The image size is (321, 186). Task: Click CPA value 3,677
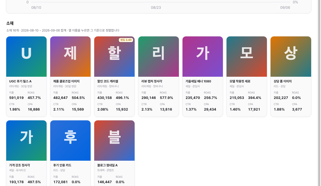click(x=297, y=110)
